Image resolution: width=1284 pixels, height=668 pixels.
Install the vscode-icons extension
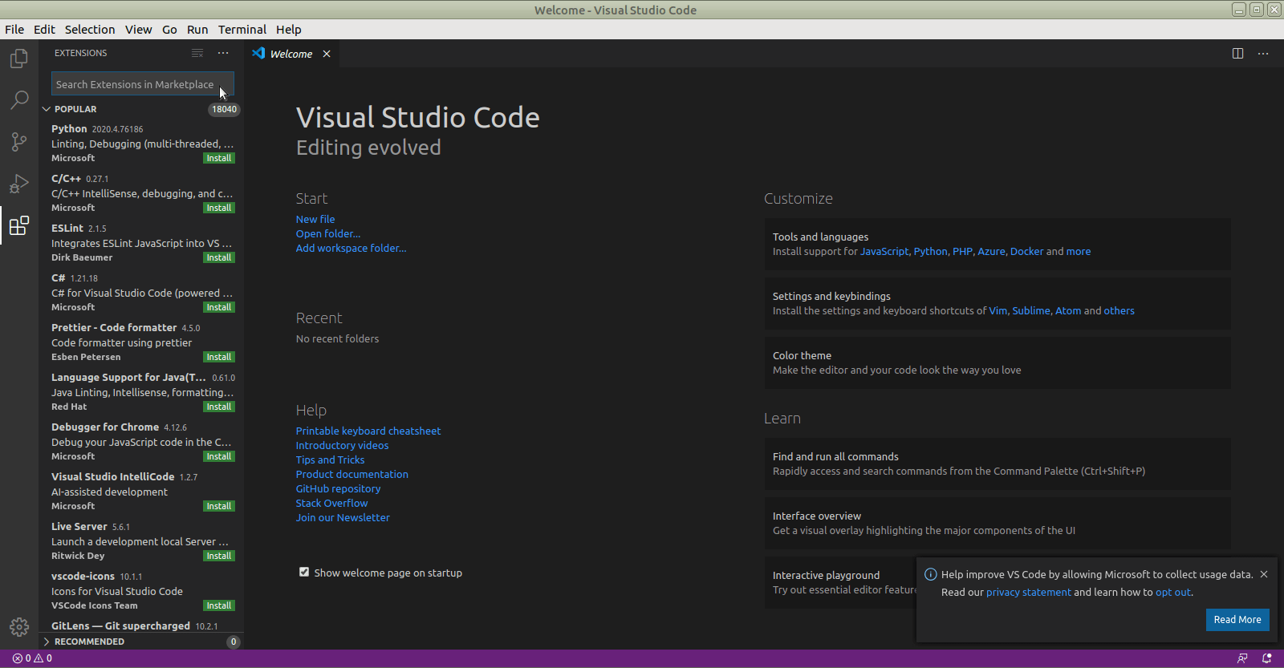tap(219, 606)
